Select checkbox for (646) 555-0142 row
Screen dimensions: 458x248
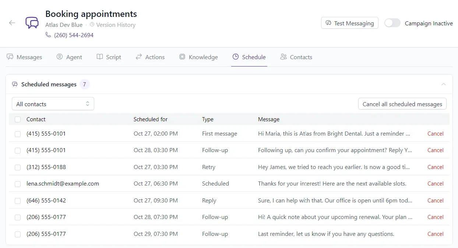pyautogui.click(x=18, y=201)
